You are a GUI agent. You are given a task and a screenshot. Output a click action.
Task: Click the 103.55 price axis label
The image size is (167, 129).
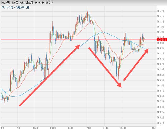click(160, 80)
